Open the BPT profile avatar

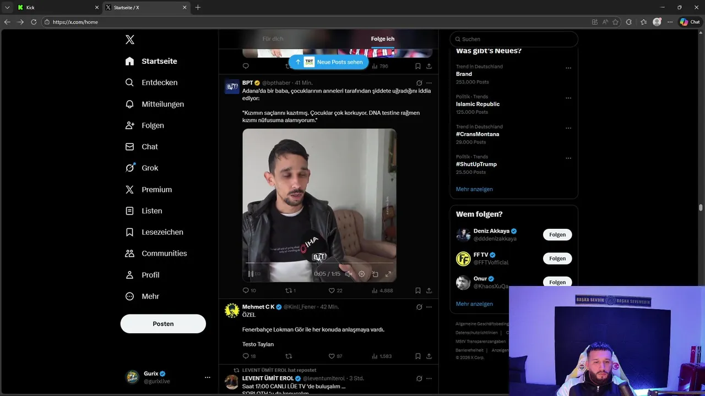[x=232, y=87]
